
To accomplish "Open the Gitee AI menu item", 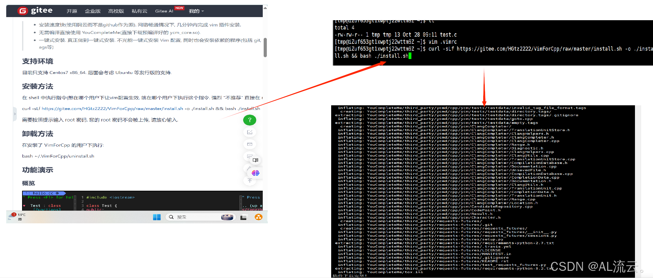I will [x=164, y=11].
